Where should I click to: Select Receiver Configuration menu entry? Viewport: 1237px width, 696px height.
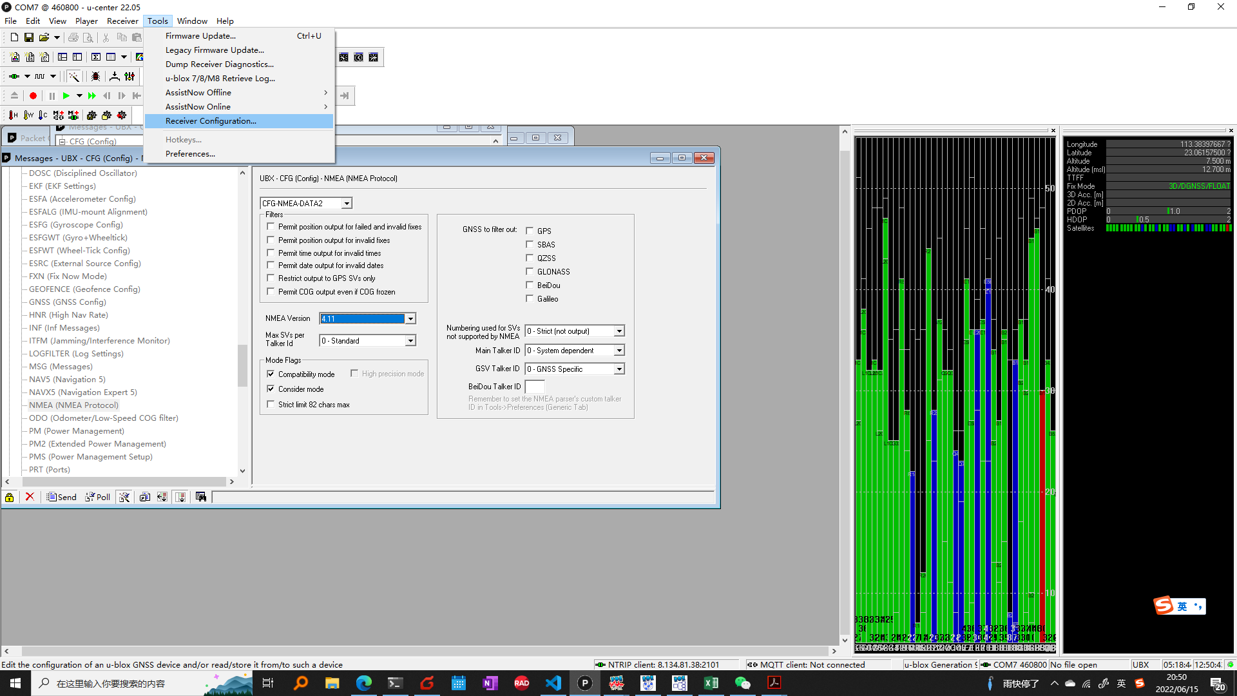pyautogui.click(x=211, y=121)
